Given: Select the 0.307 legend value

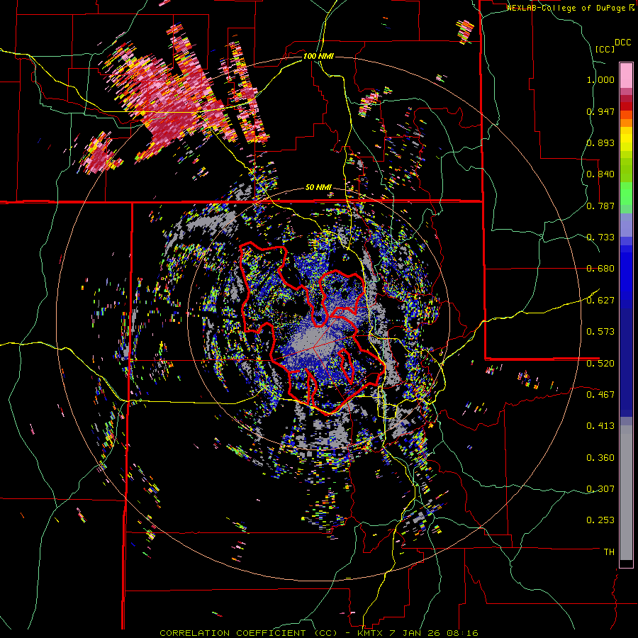Looking at the screenshot, I should tap(600, 489).
